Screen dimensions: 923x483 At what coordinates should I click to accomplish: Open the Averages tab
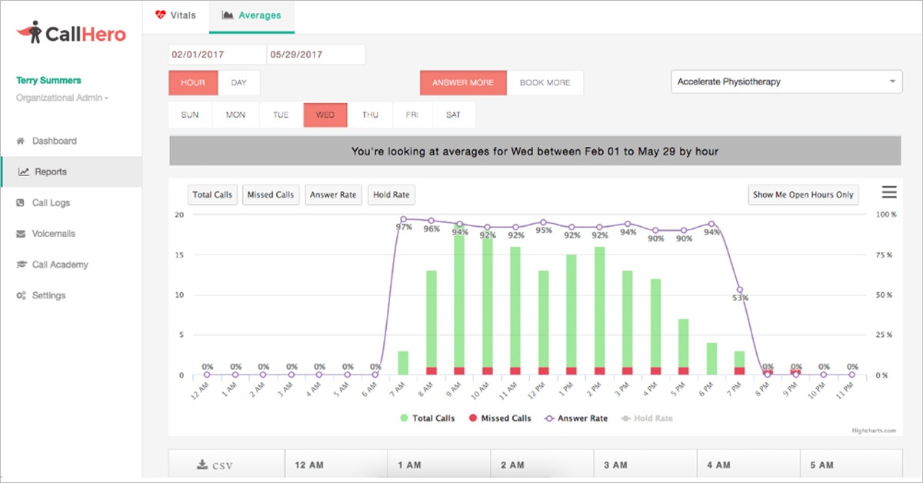[x=252, y=15]
